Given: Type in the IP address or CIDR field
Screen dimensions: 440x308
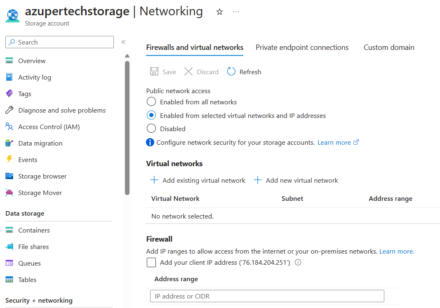Looking at the screenshot, I should pyautogui.click(x=266, y=296).
